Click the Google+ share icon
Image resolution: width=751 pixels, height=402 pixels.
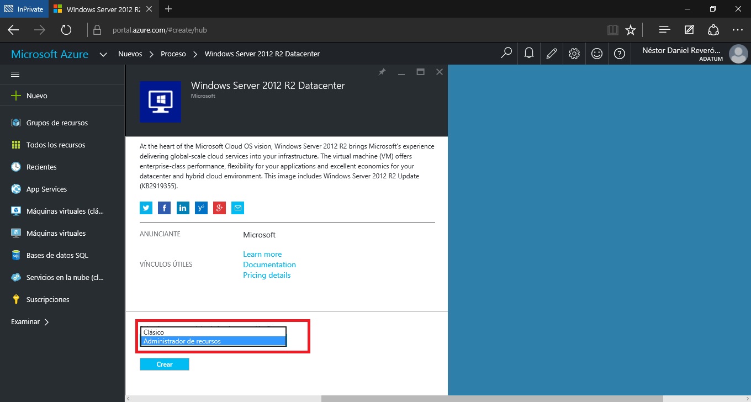(x=219, y=208)
